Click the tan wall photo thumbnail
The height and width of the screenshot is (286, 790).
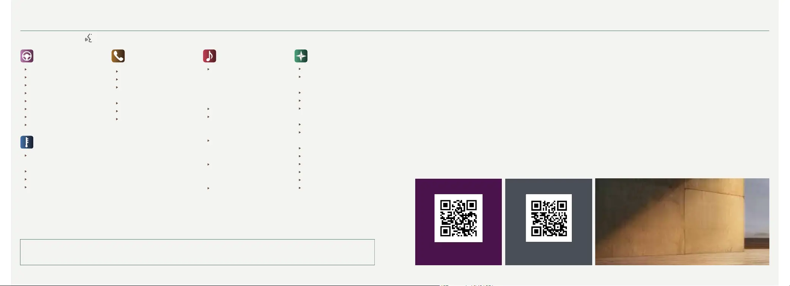(x=682, y=222)
